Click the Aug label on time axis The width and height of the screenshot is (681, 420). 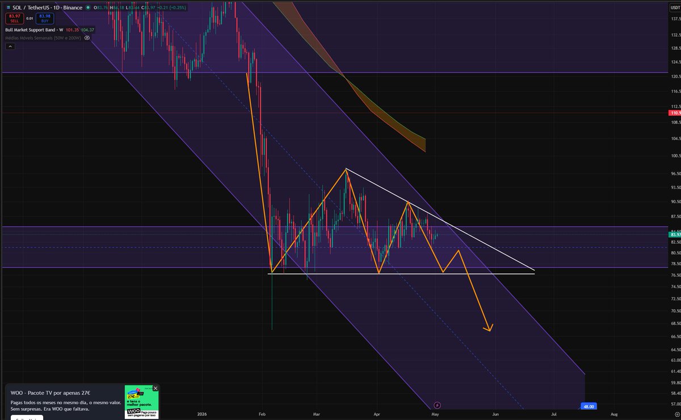pyautogui.click(x=614, y=415)
